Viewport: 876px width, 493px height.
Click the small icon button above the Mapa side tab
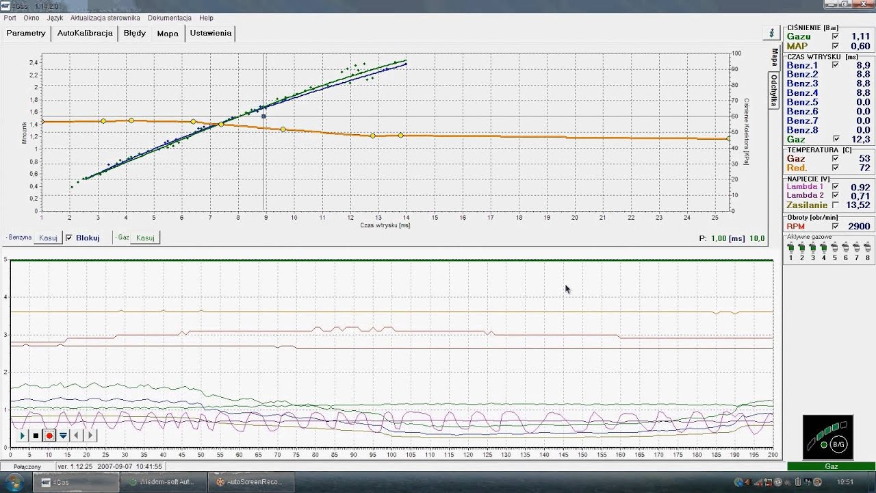click(x=771, y=33)
